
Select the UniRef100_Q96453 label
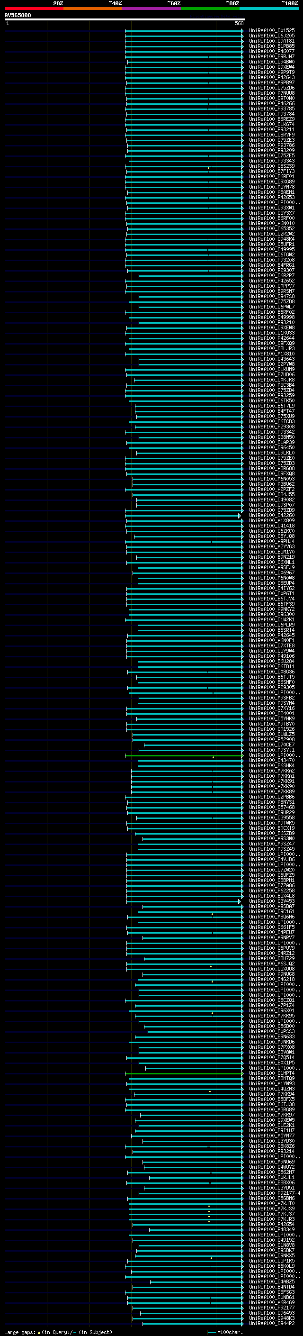point(272,1313)
